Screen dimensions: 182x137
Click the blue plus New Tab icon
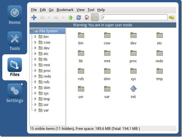(x=34, y=18)
